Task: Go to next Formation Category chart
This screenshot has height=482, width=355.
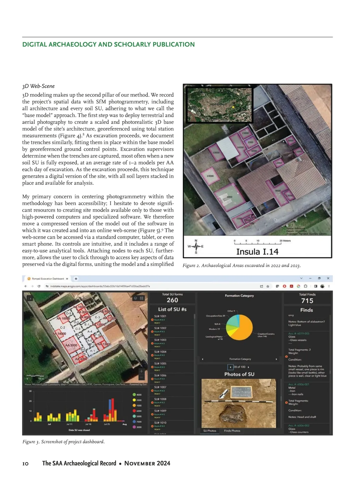Action: pyautogui.click(x=276, y=359)
